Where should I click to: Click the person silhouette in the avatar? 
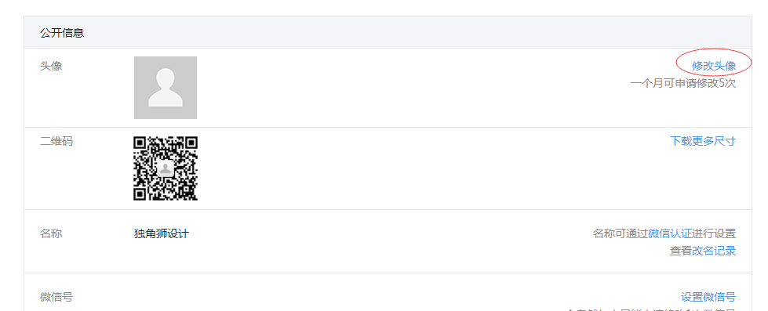point(166,88)
